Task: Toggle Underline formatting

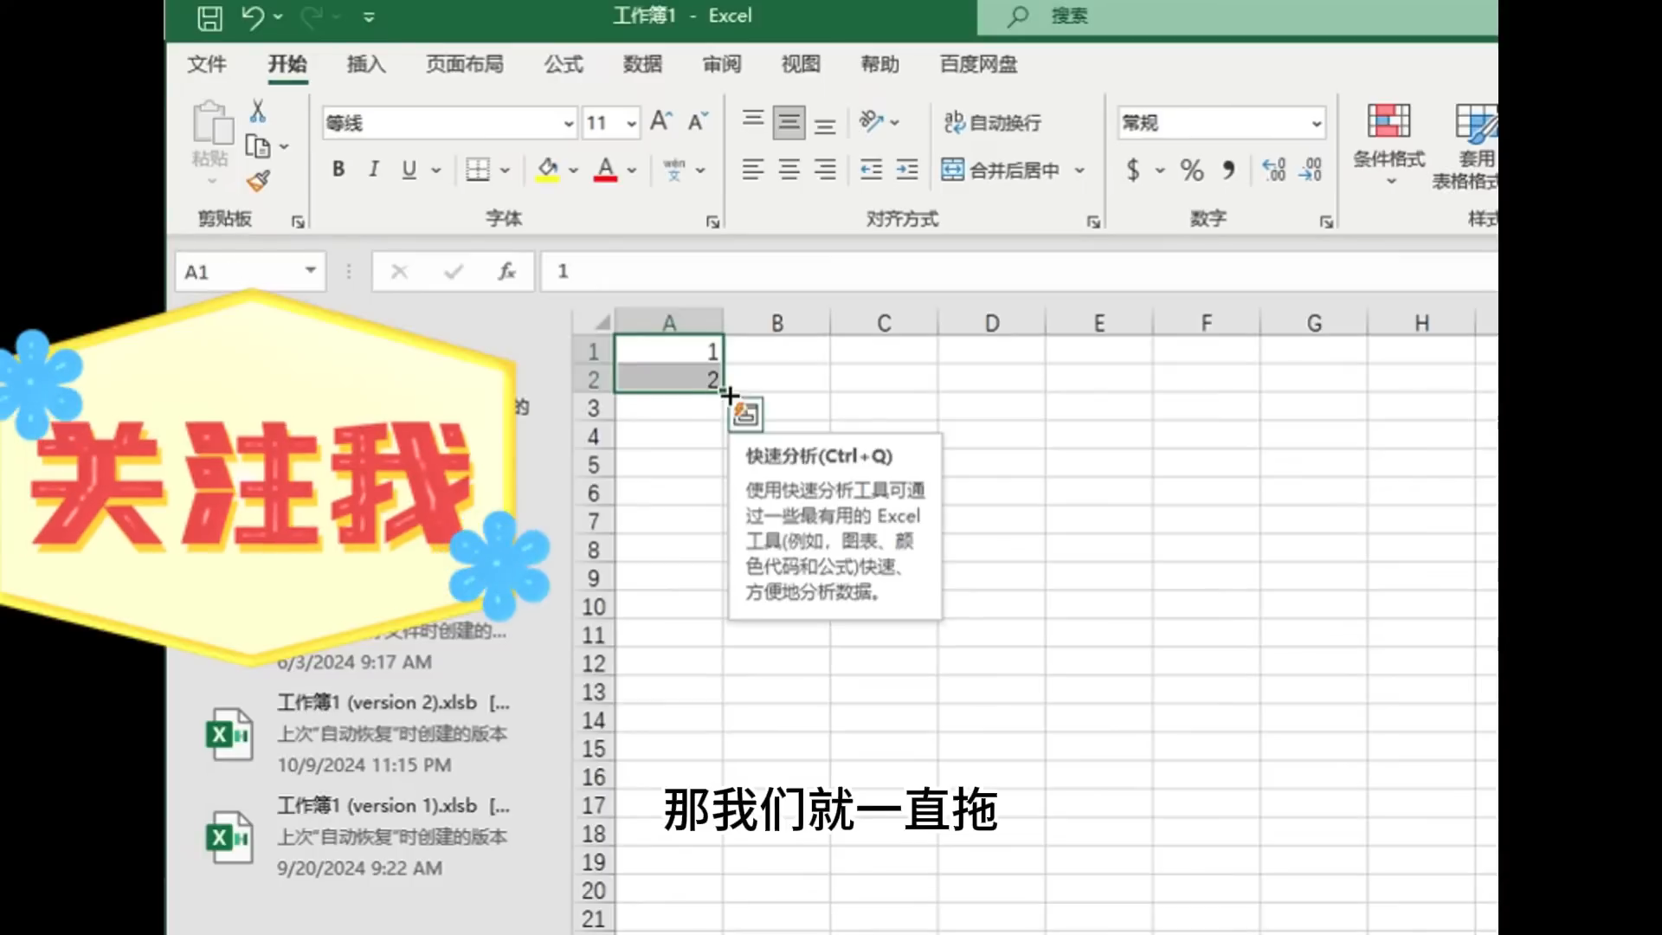Action: [x=409, y=170]
